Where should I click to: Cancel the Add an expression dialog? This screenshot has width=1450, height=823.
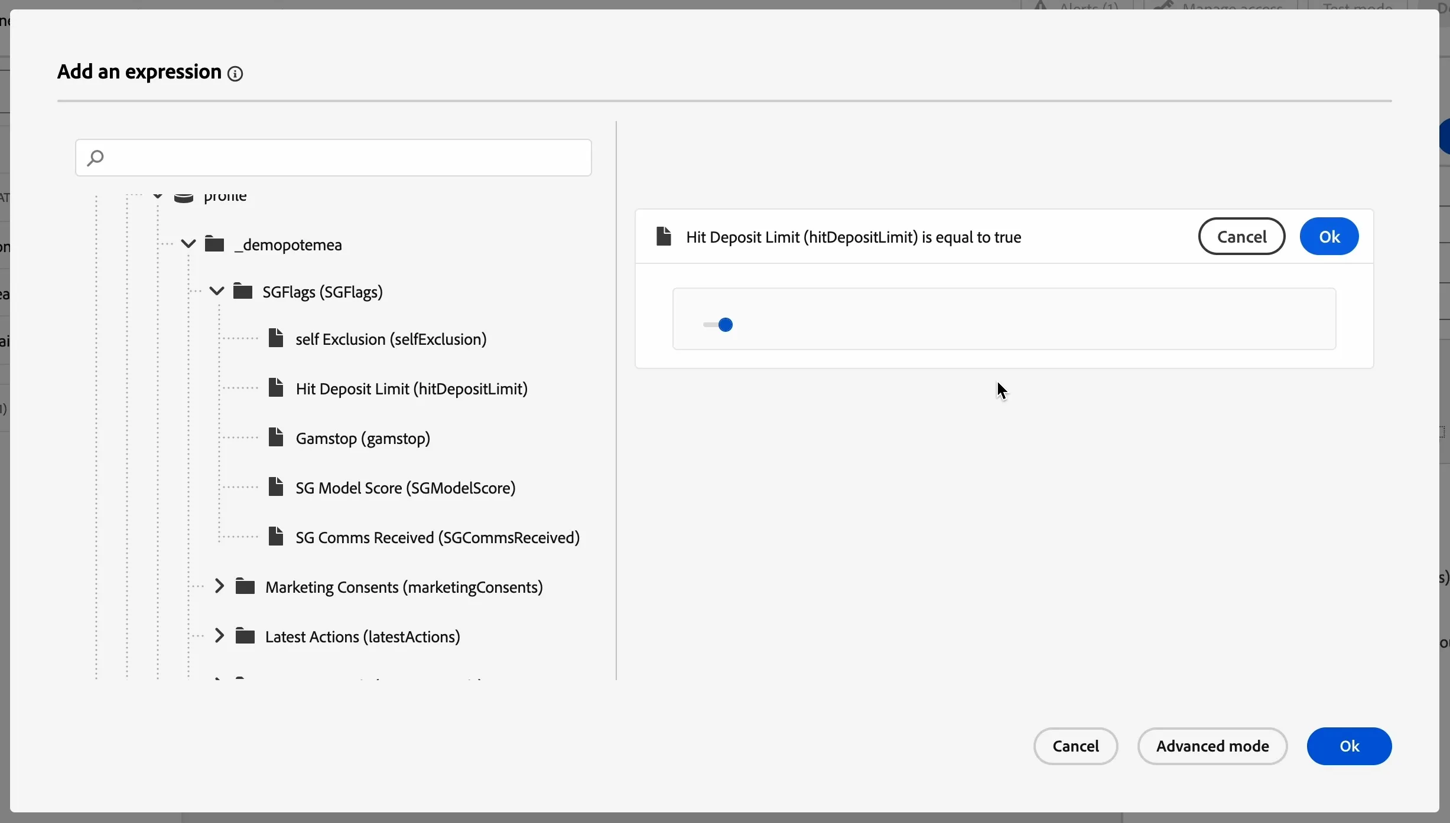[1075, 746]
